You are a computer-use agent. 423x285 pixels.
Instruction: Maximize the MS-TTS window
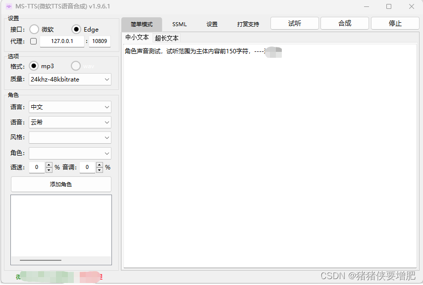point(389,6)
